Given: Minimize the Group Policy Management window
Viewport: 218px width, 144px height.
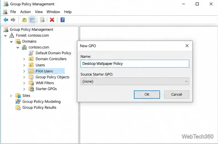Looking at the screenshot, I should click(x=183, y=4).
